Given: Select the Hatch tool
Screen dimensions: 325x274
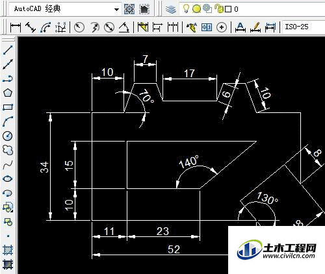Looking at the screenshot, I should coord(8,250).
